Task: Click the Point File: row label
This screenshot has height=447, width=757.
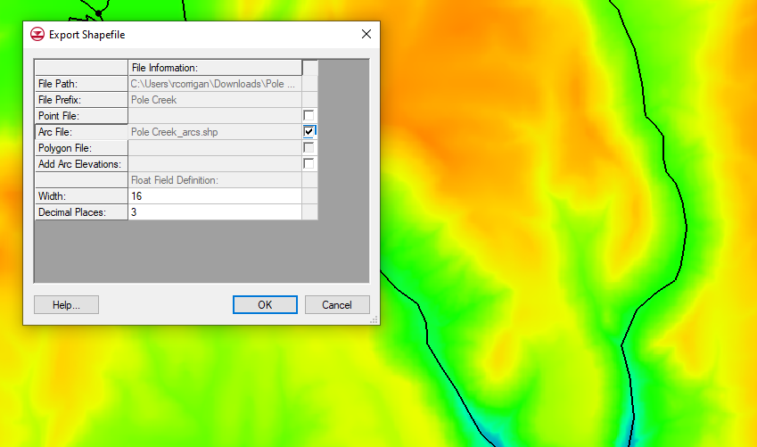Action: (81, 116)
